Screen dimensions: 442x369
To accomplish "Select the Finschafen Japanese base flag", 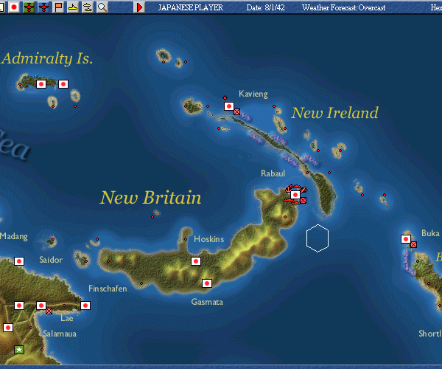I will (x=85, y=306).
